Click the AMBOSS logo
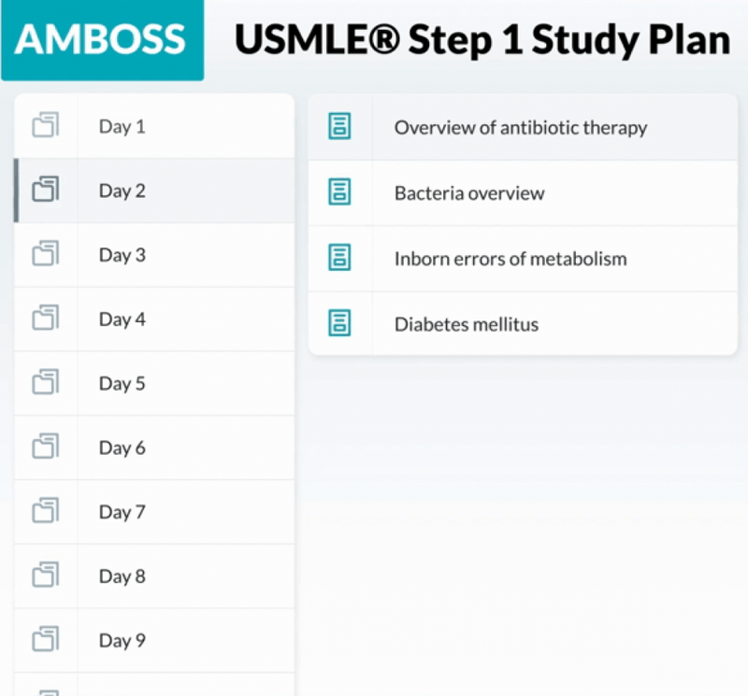This screenshot has height=696, width=748. click(x=101, y=40)
